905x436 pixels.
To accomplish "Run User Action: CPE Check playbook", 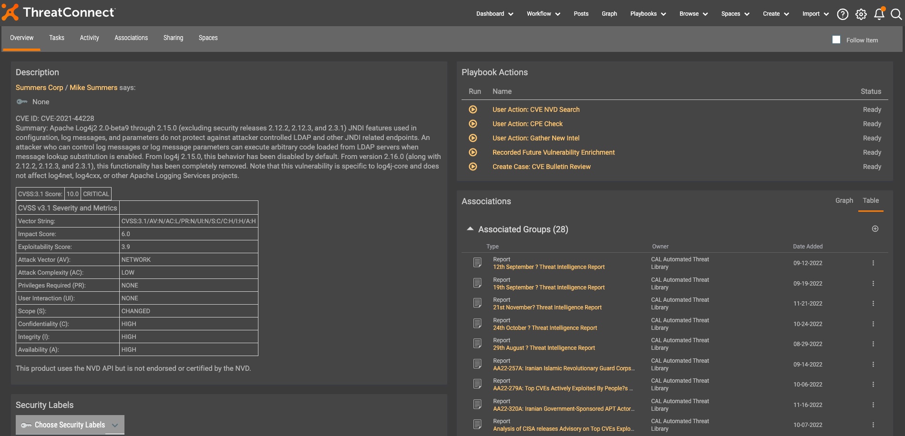I will pos(473,124).
